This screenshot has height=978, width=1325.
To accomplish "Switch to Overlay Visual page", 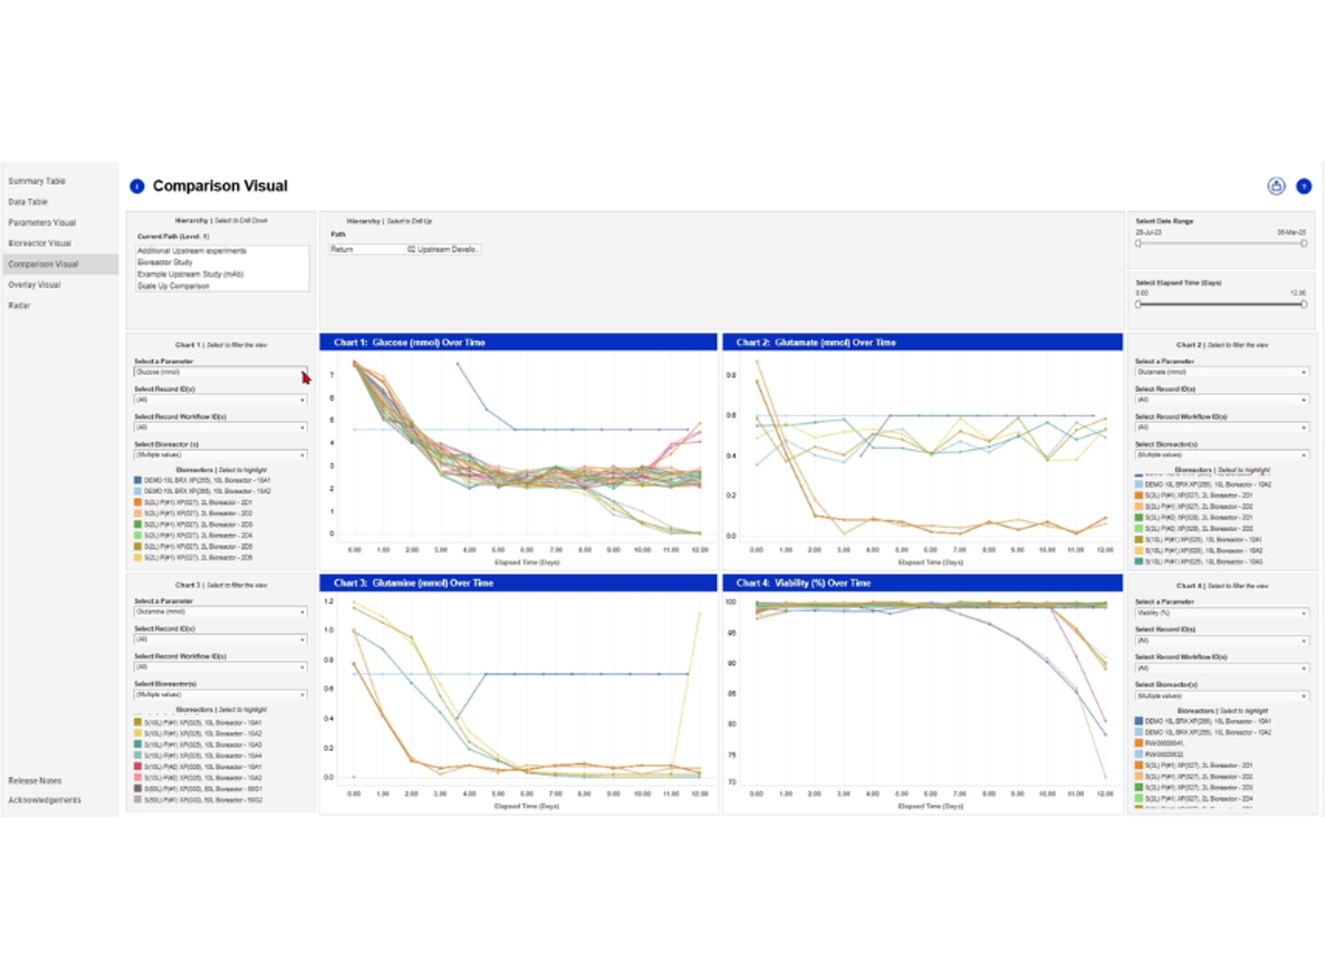I will click(35, 285).
